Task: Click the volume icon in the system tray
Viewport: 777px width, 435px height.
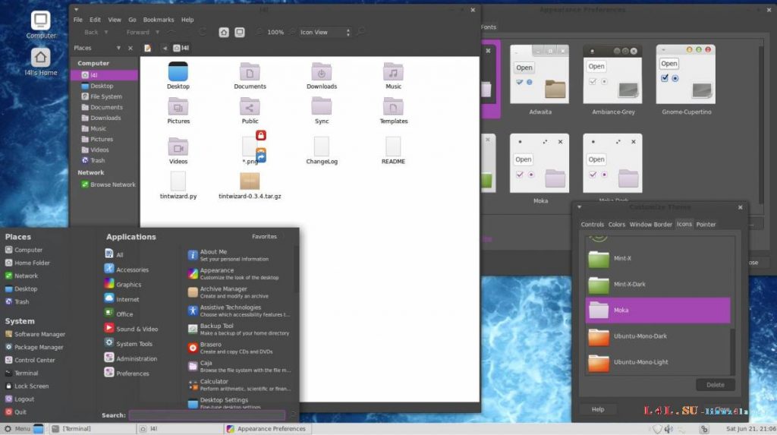Action: click(668, 429)
